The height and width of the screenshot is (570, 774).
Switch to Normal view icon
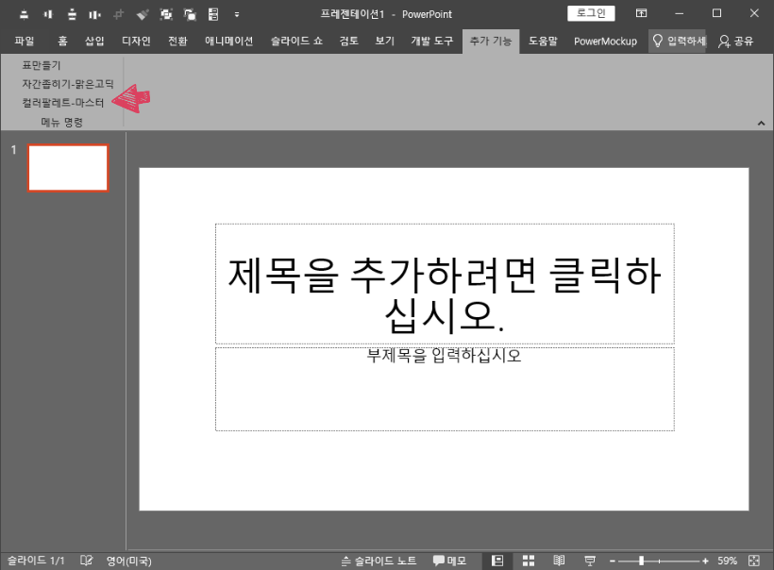(497, 561)
